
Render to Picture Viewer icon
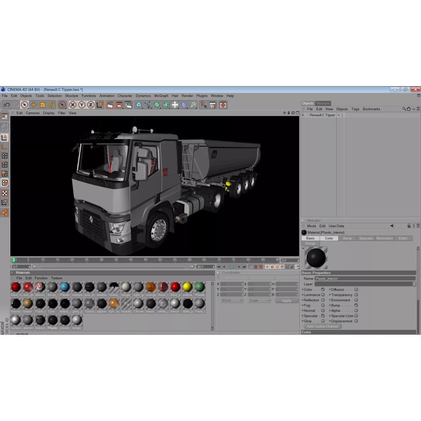[x=119, y=105]
